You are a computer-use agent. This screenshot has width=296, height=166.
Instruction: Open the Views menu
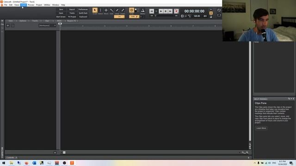pyautogui.click(x=17, y=5)
